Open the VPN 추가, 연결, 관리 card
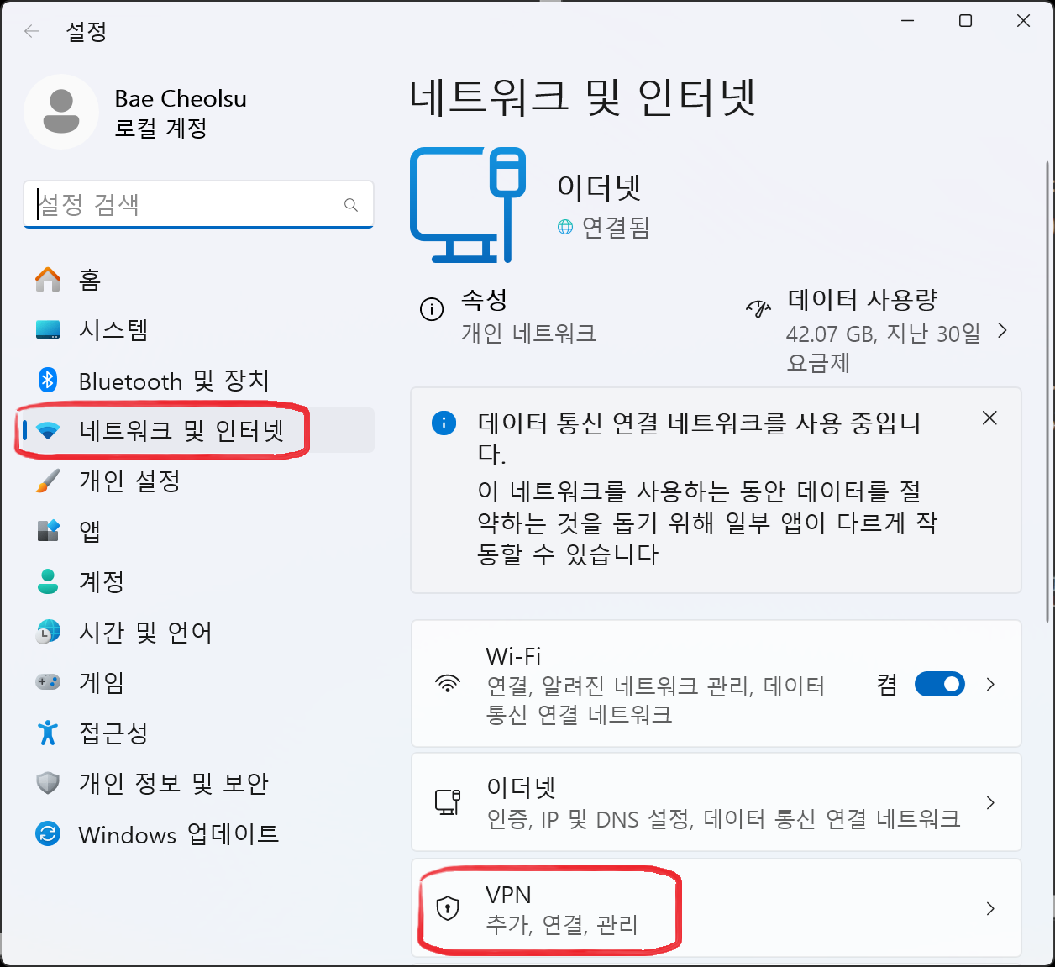1055x967 pixels. (x=716, y=908)
